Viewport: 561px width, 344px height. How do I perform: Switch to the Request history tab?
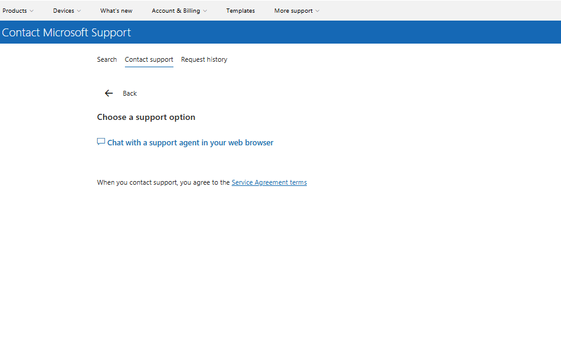204,60
